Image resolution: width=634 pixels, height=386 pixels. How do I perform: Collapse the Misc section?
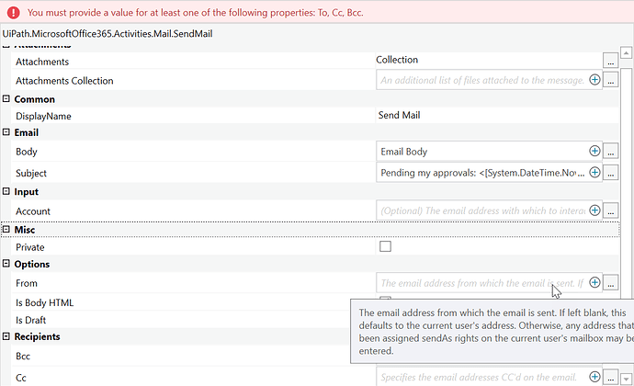click(7, 230)
